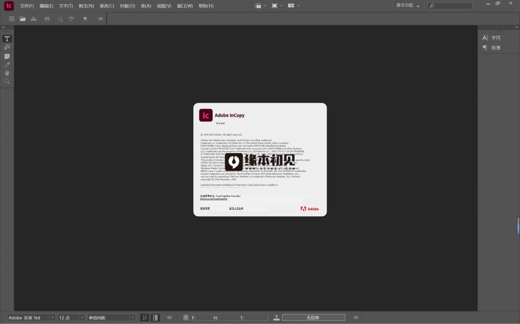Open the screen mode dropdown
520x324 pixels.
(277, 6)
